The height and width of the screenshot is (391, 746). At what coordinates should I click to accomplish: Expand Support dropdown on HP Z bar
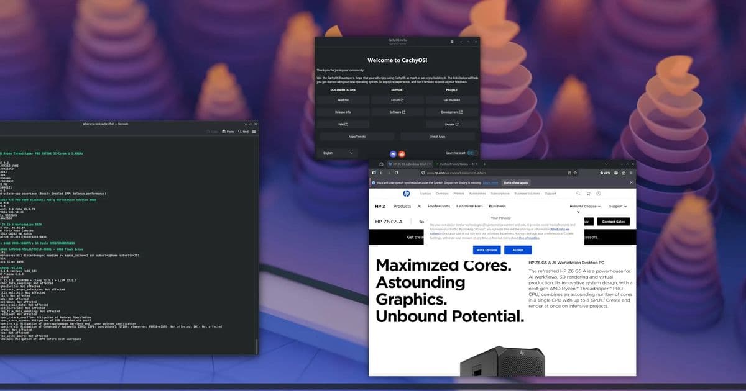tap(617, 206)
